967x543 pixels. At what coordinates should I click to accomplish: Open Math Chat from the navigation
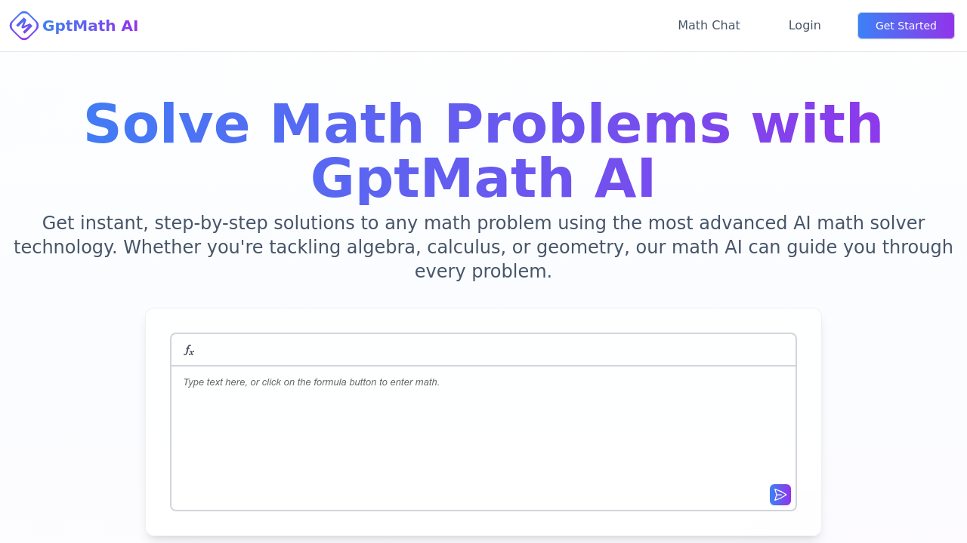pos(709,25)
